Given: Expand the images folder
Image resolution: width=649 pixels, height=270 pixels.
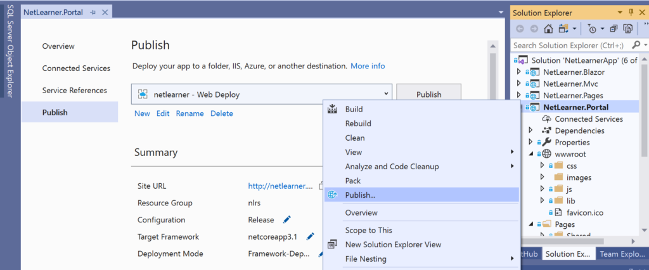Looking at the screenshot, I should pos(543,177).
